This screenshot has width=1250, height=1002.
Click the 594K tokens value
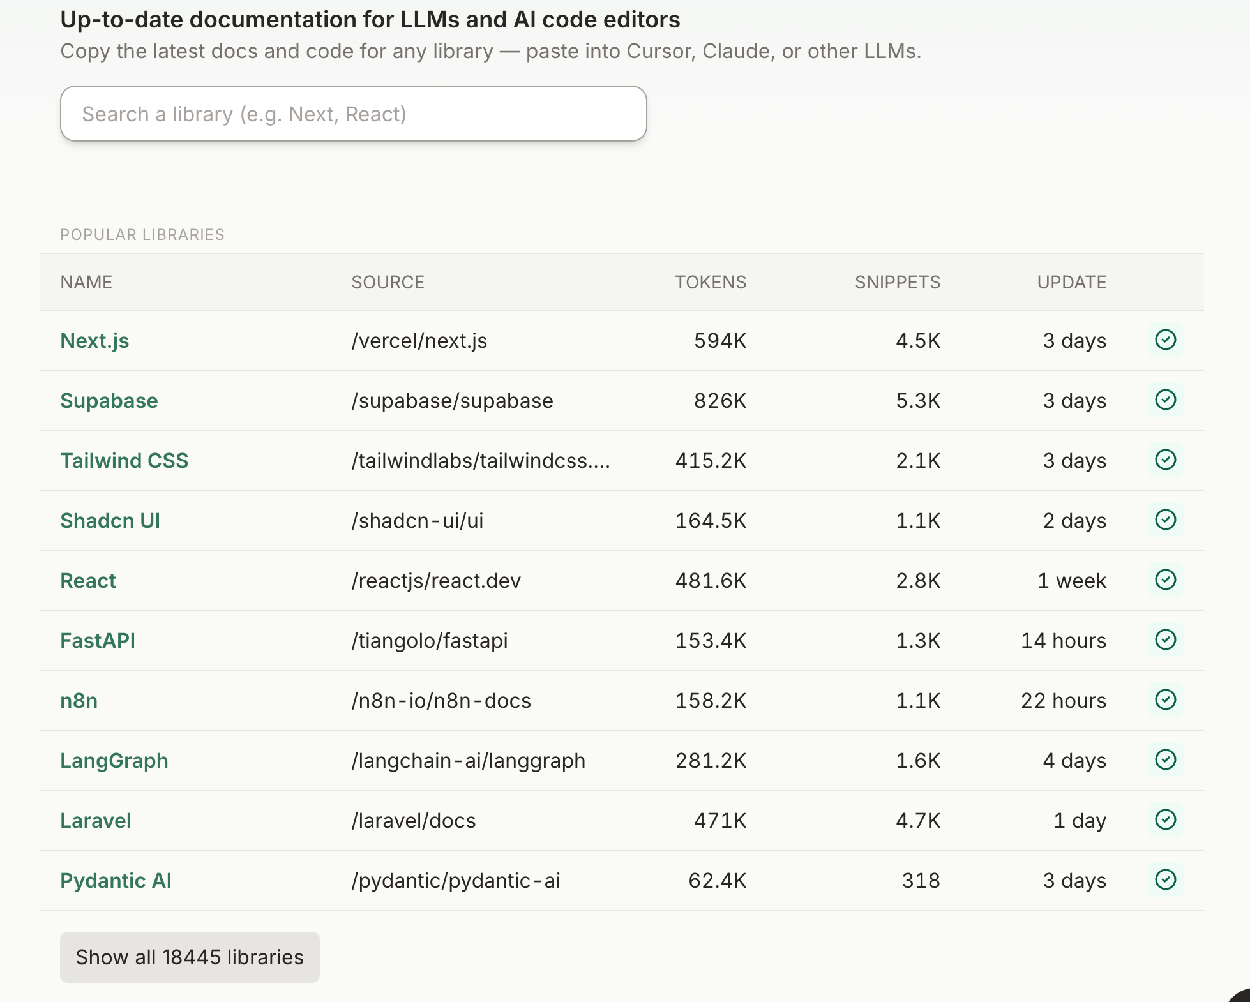tap(720, 341)
